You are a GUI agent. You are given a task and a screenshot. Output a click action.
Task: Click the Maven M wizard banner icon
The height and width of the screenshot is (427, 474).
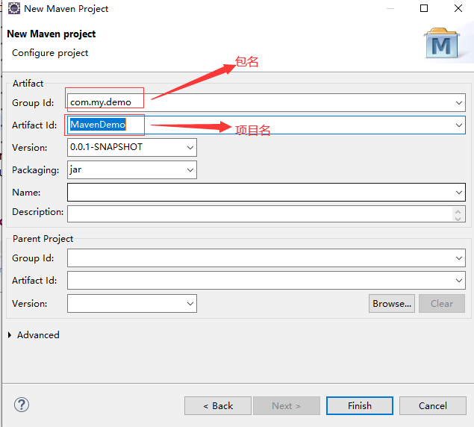[x=442, y=43]
